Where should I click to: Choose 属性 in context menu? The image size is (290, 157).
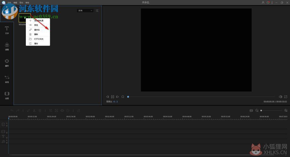[x=38, y=44]
